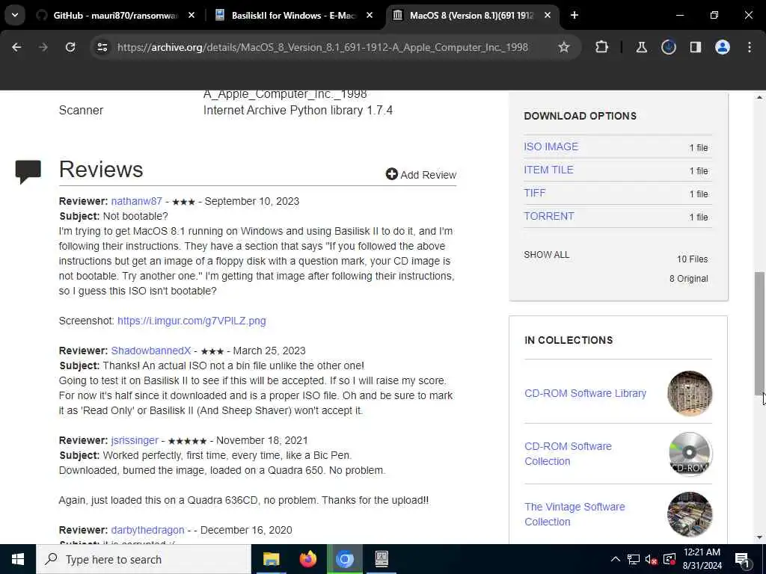This screenshot has width=766, height=574.
Task: Open the Windows Start menu
Action: tap(18, 559)
